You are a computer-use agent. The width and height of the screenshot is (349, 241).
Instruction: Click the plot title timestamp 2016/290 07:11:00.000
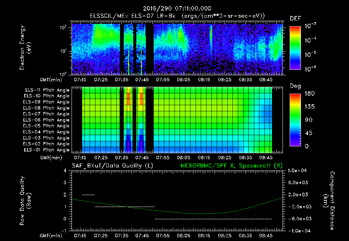click(177, 9)
